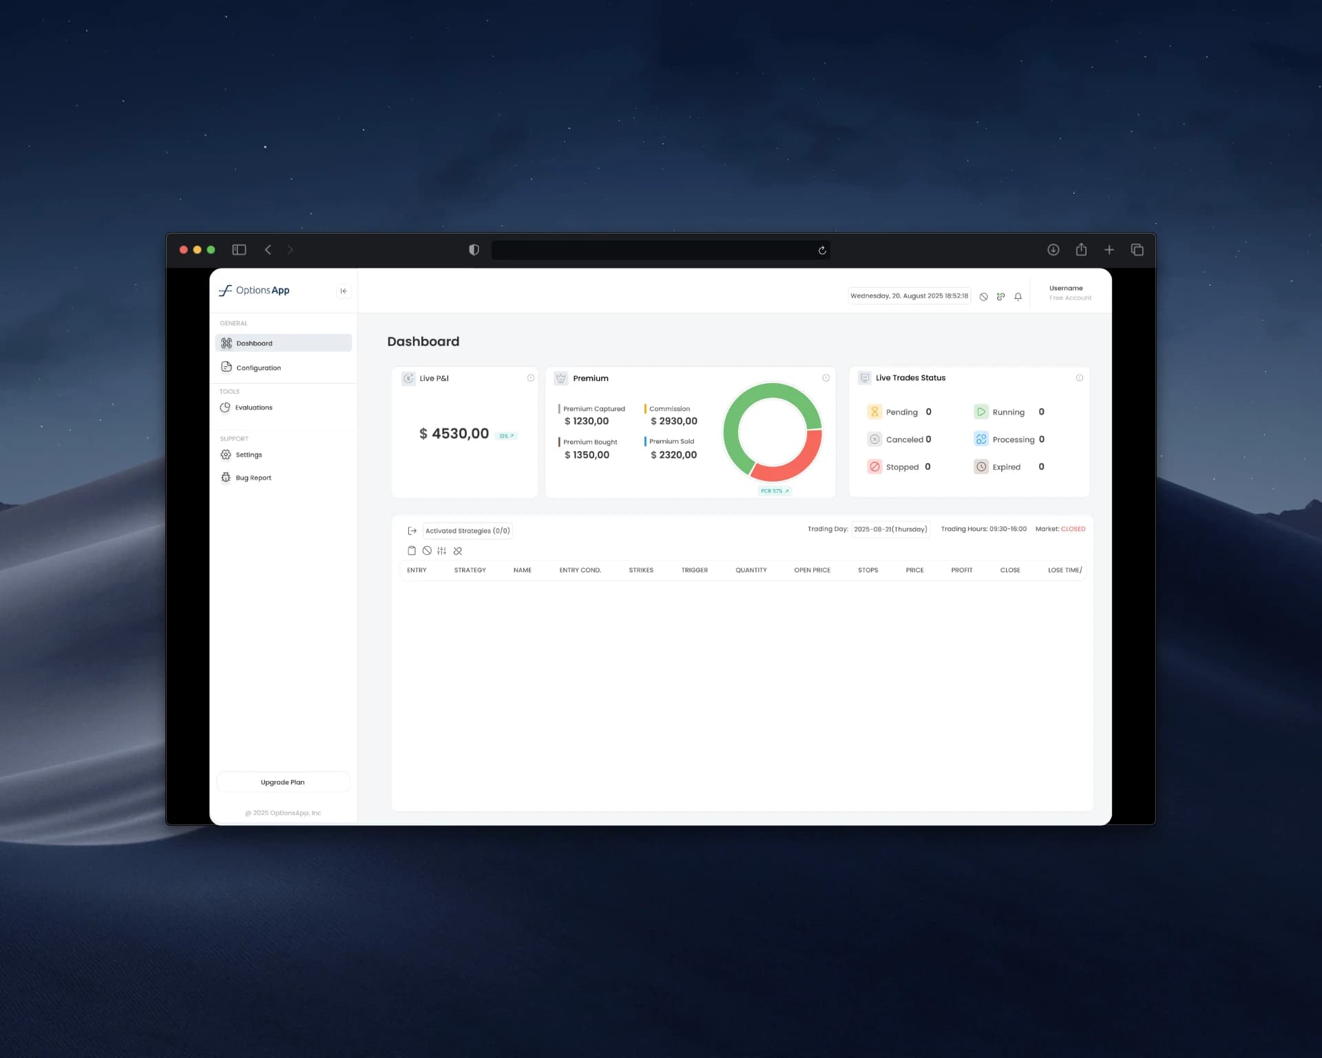Image resolution: width=1322 pixels, height=1058 pixels.
Task: Click the sliders filter icon in strategies toolbar
Action: [441, 550]
